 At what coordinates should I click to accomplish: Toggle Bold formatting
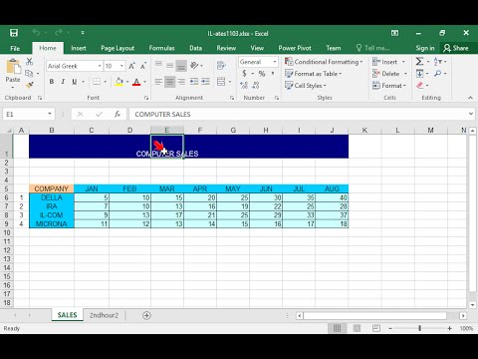coord(52,82)
